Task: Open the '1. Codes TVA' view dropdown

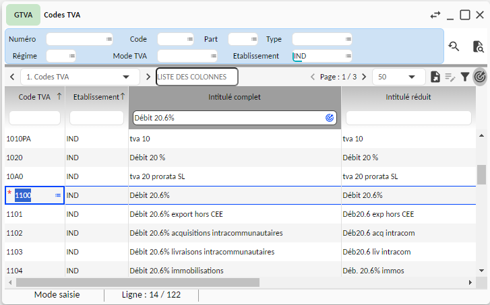Action: click(x=125, y=77)
